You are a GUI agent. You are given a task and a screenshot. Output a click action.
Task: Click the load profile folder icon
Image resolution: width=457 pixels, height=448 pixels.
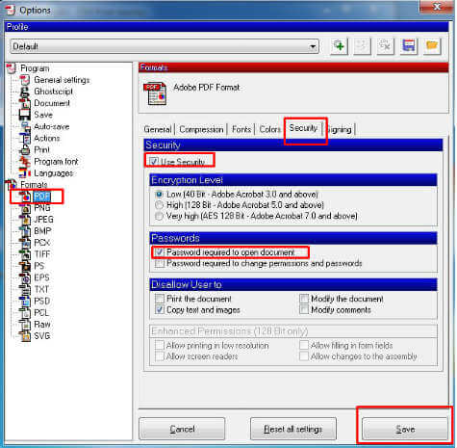[432, 46]
